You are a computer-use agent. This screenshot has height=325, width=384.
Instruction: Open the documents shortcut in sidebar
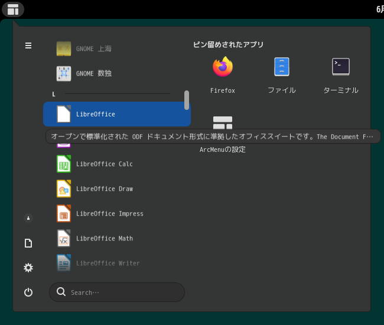[28, 243]
